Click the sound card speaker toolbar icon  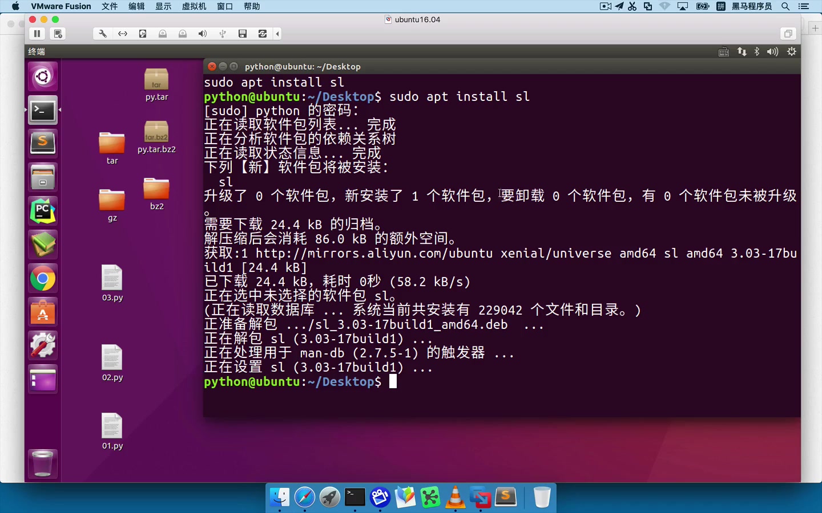tap(203, 34)
